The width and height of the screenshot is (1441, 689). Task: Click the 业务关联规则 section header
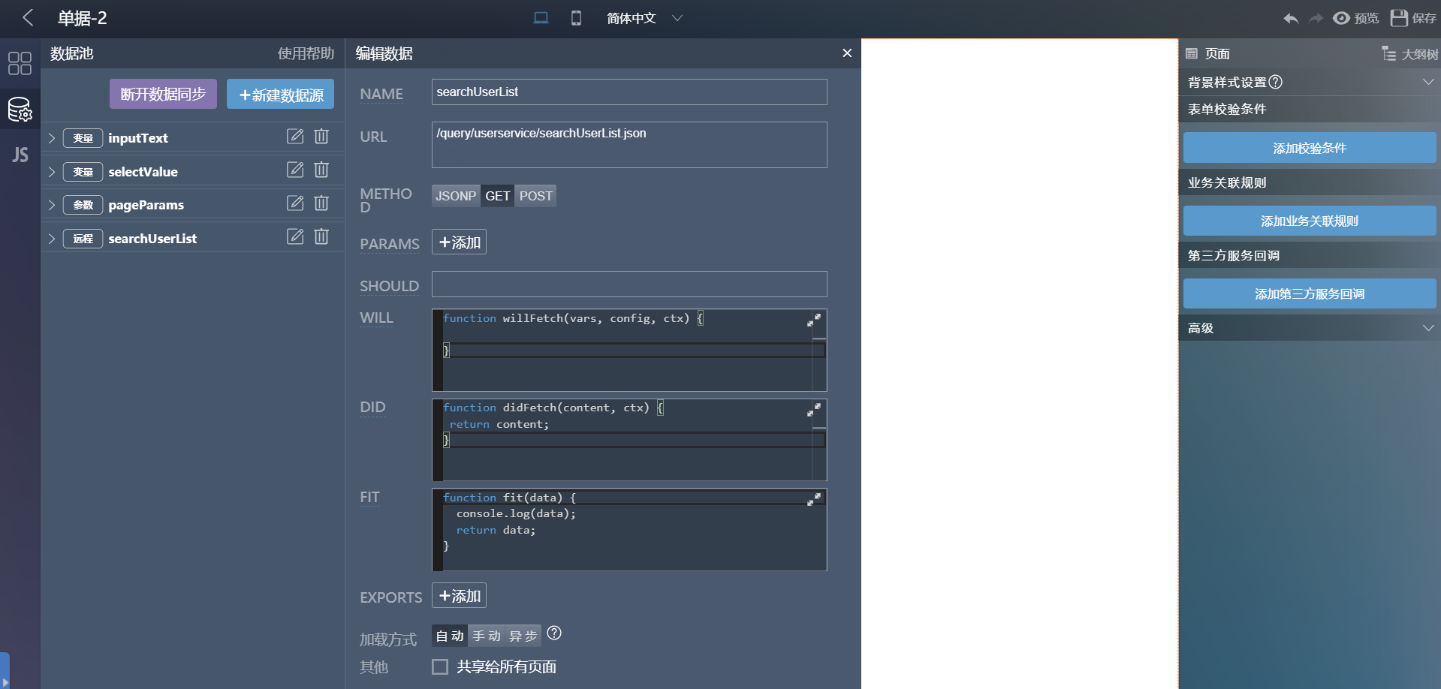pyautogui.click(x=1310, y=182)
